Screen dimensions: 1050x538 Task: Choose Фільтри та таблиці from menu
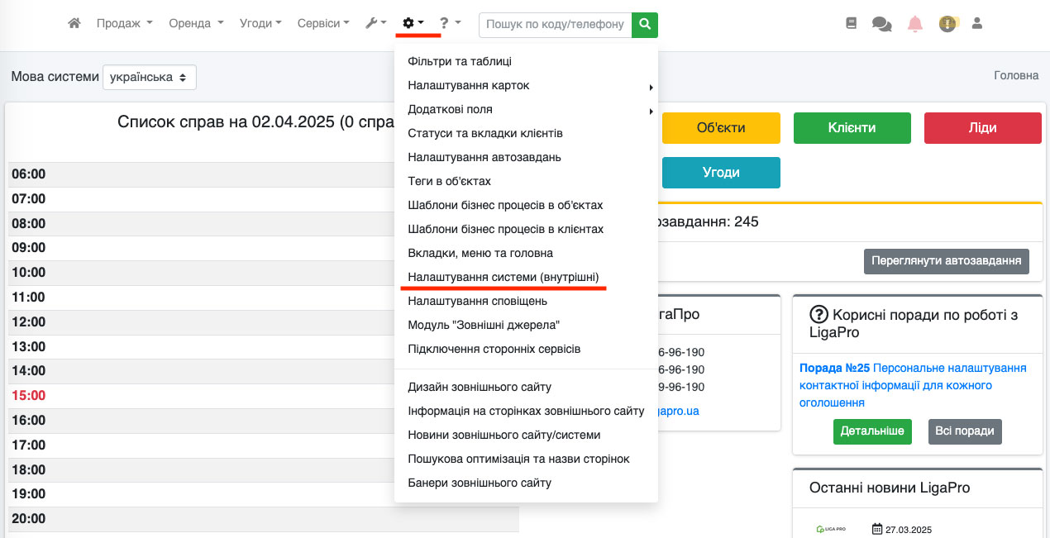pyautogui.click(x=460, y=61)
